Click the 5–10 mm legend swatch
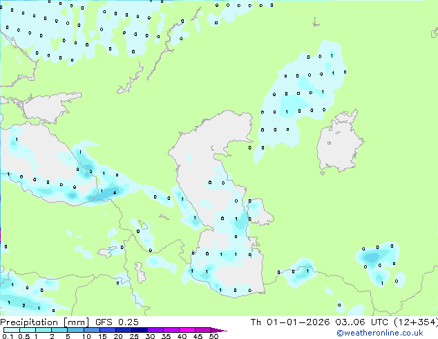 point(75,330)
